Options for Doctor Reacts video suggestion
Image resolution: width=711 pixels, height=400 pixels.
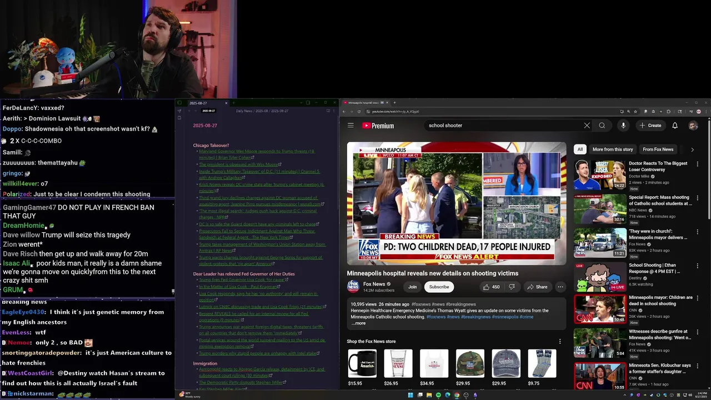[698, 164]
